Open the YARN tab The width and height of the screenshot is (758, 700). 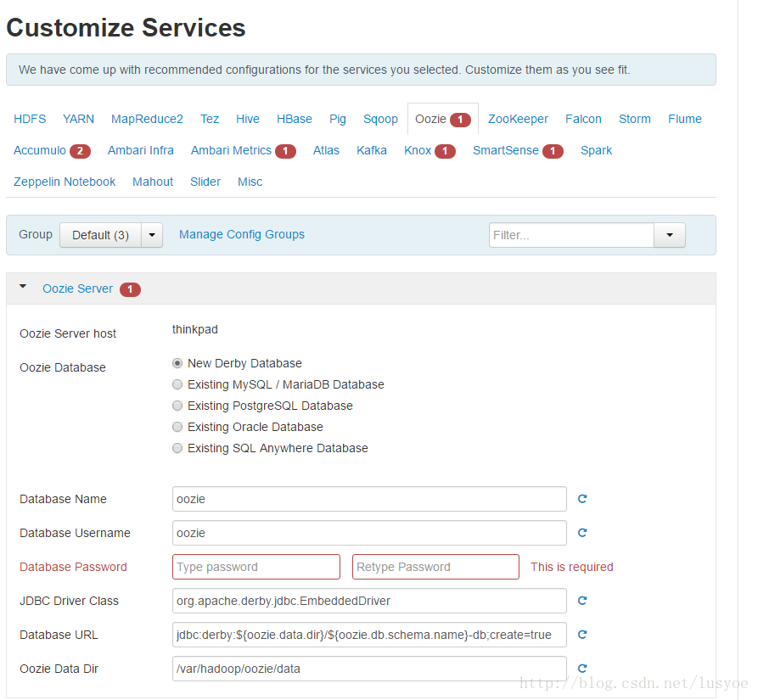click(78, 119)
